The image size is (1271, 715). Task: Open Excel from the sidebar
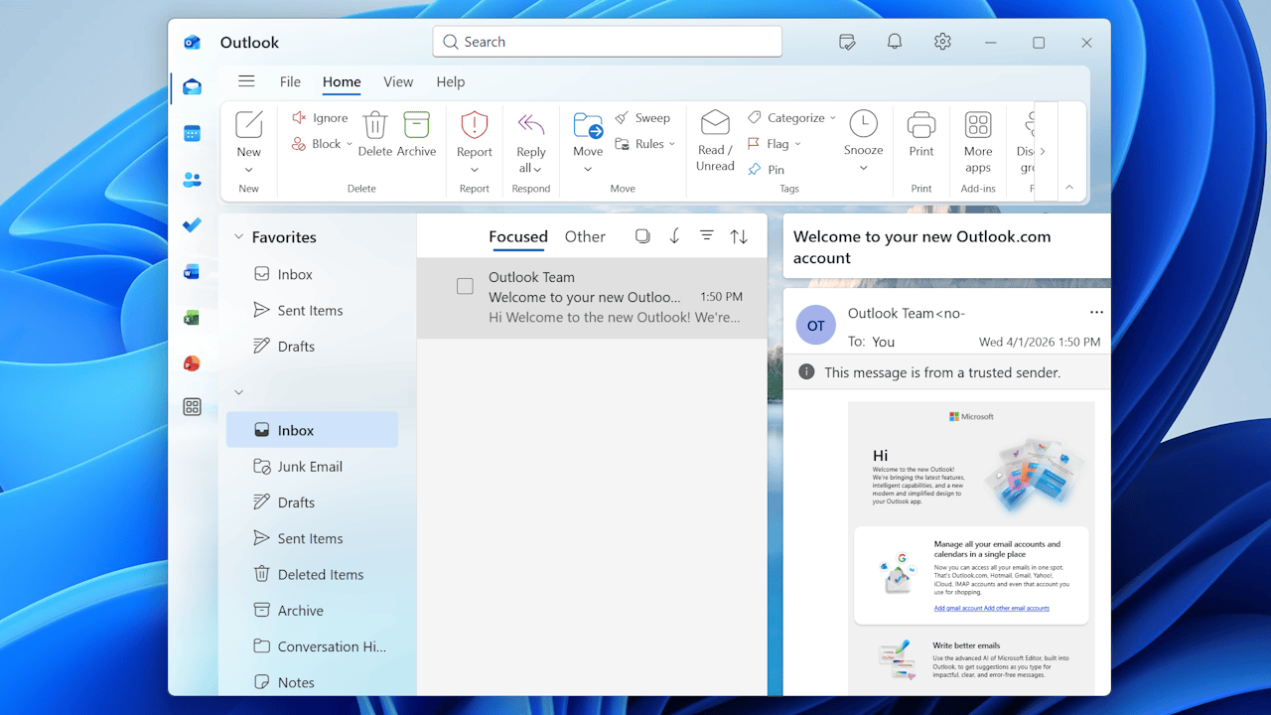[192, 317]
